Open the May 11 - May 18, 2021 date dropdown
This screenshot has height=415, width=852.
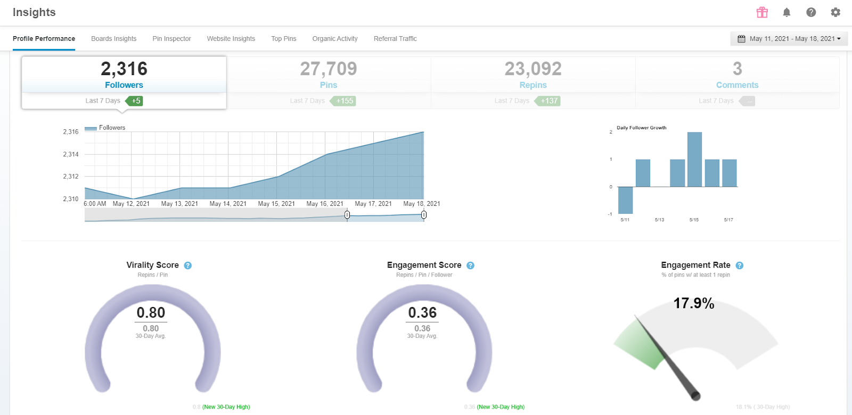pos(789,39)
